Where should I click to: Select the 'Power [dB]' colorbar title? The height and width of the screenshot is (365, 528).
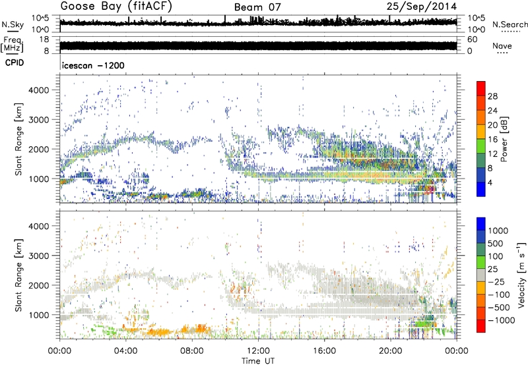tap(504, 139)
